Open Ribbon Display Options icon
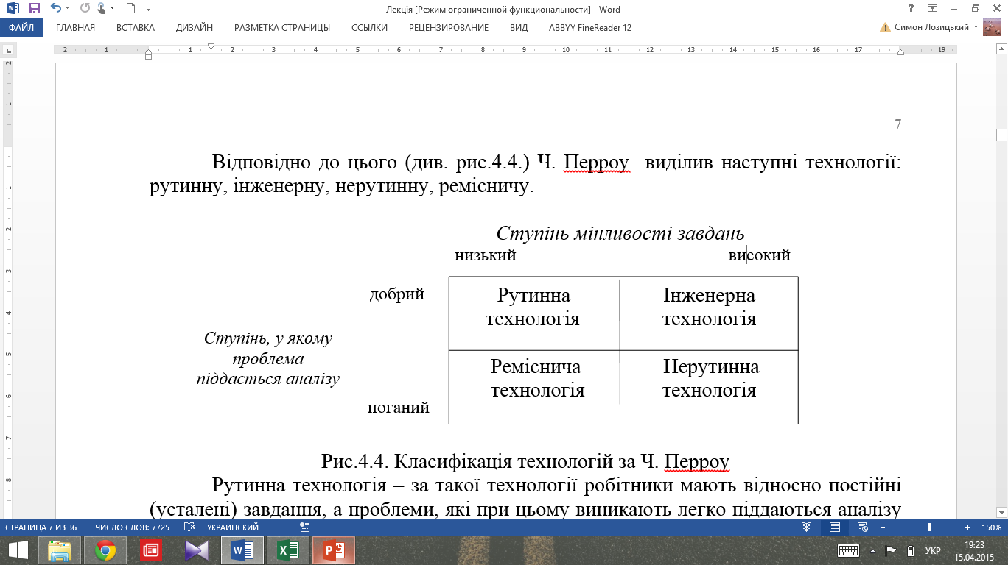 coord(932,9)
